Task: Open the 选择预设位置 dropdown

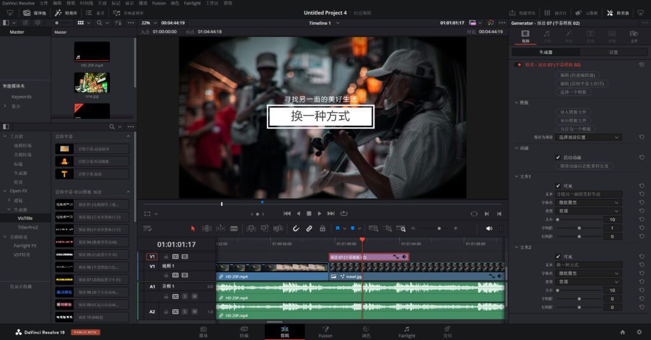Action: pos(588,137)
